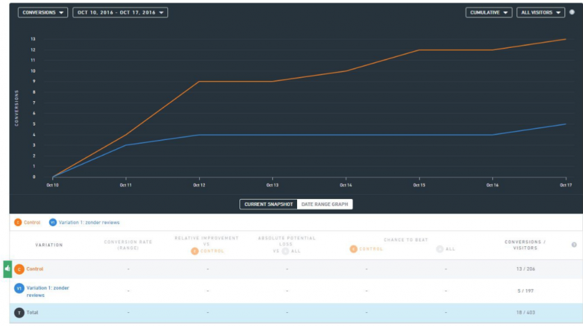Toggle the Variation 1: zonder reviews legend item
This screenshot has width=583, height=326.
[85, 222]
